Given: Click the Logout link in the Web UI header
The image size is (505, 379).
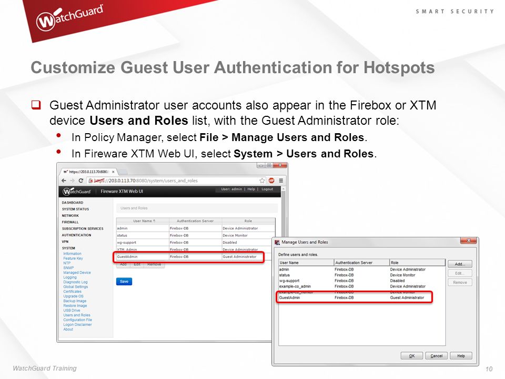Looking at the screenshot, I should point(267,189).
